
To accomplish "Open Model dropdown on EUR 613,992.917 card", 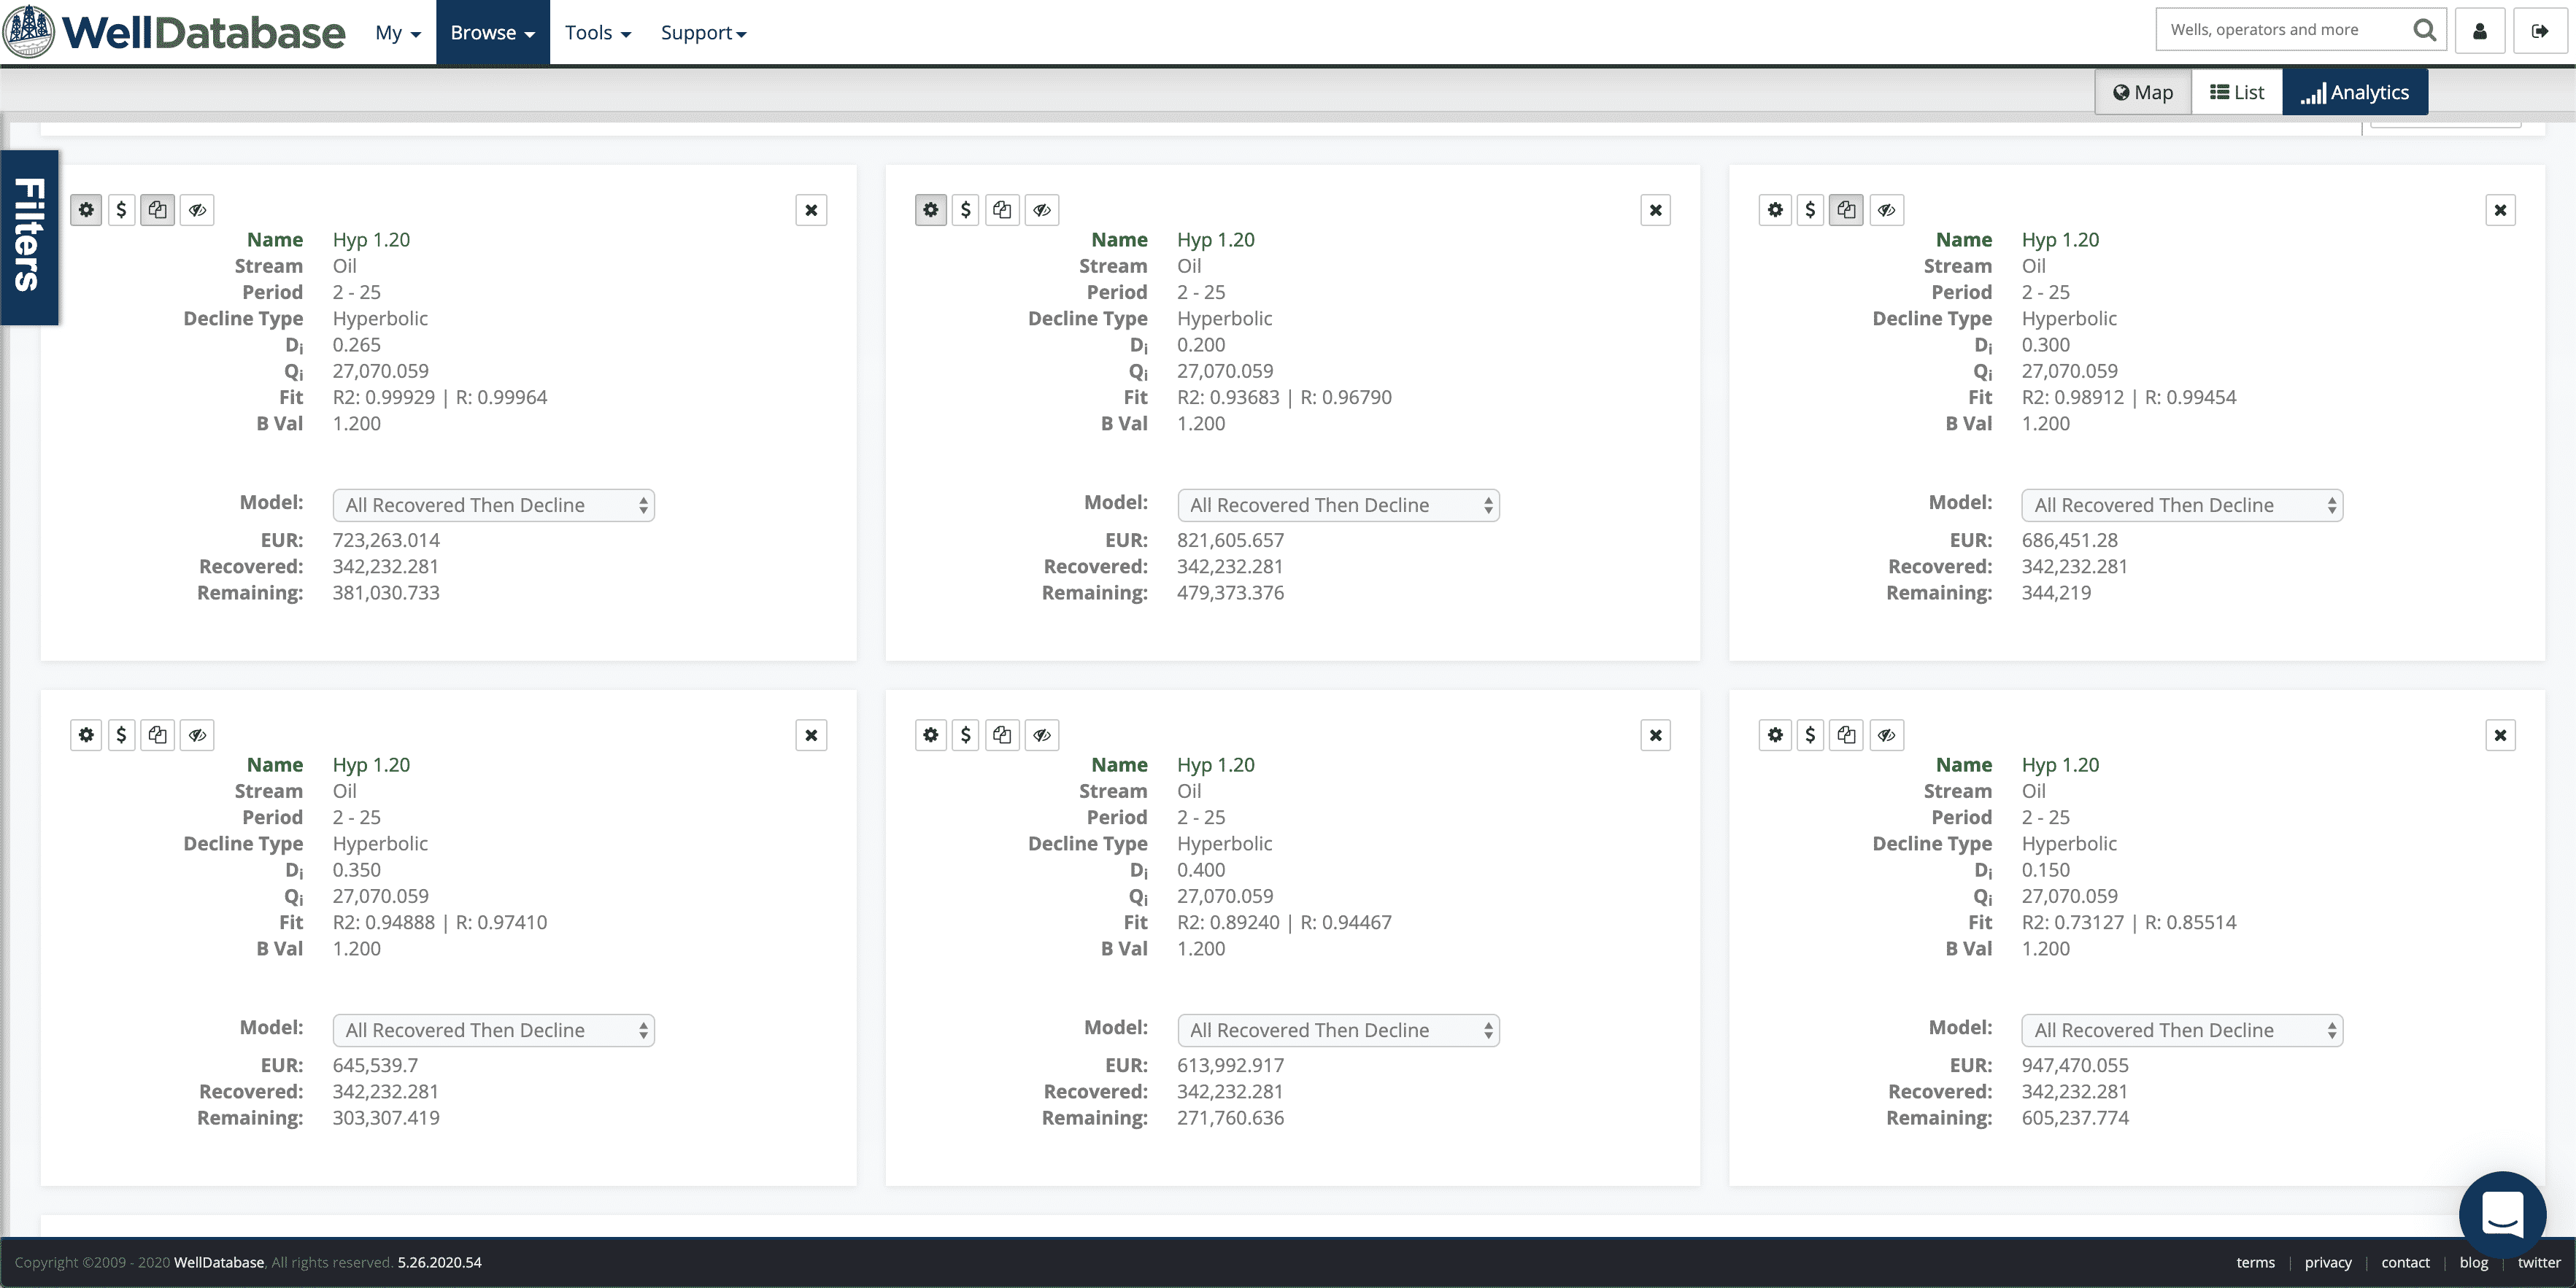I will click(1338, 1031).
